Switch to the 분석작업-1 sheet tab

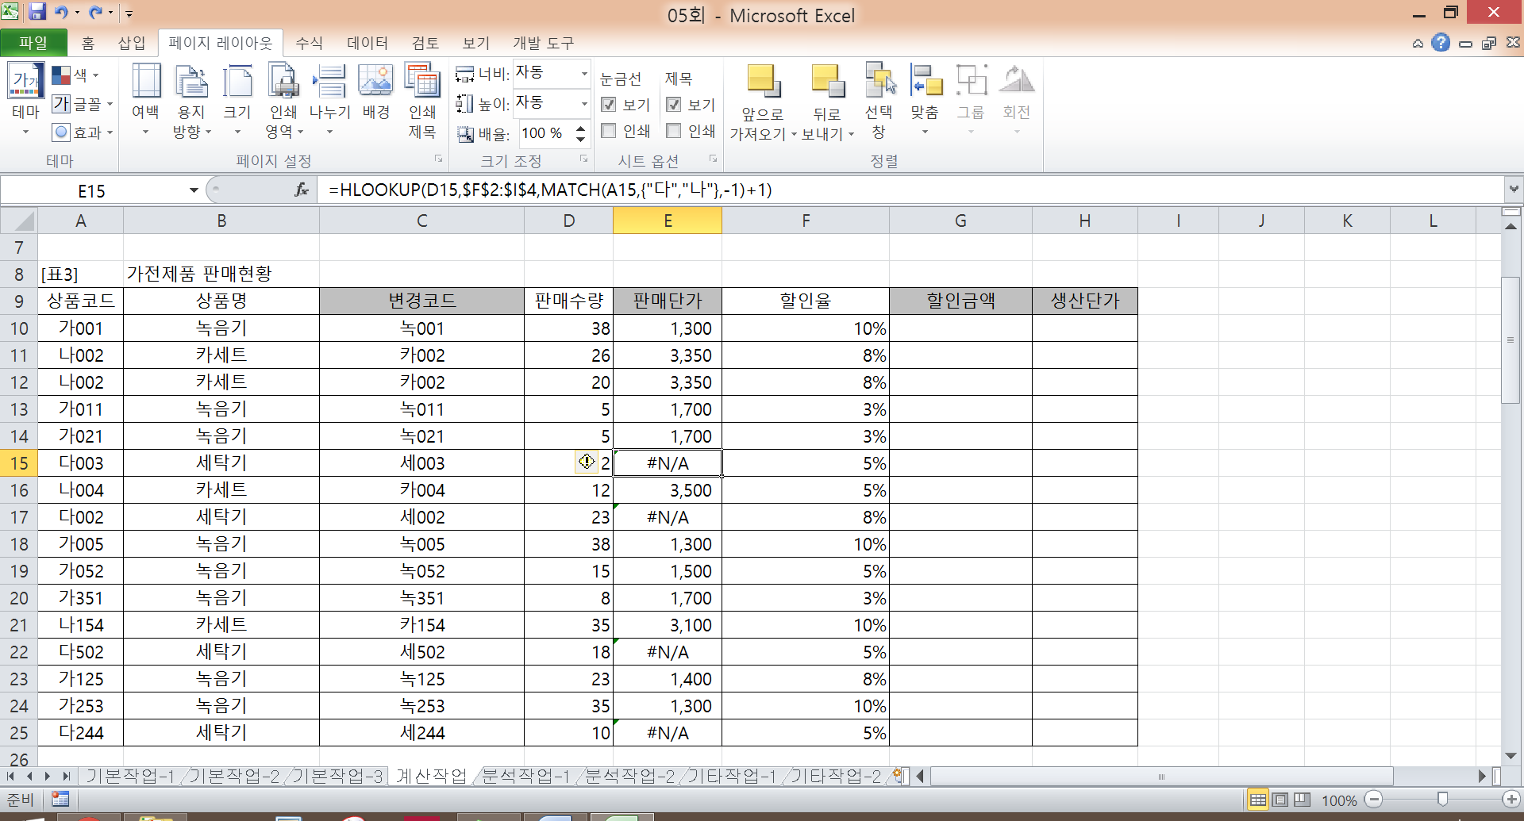525,776
